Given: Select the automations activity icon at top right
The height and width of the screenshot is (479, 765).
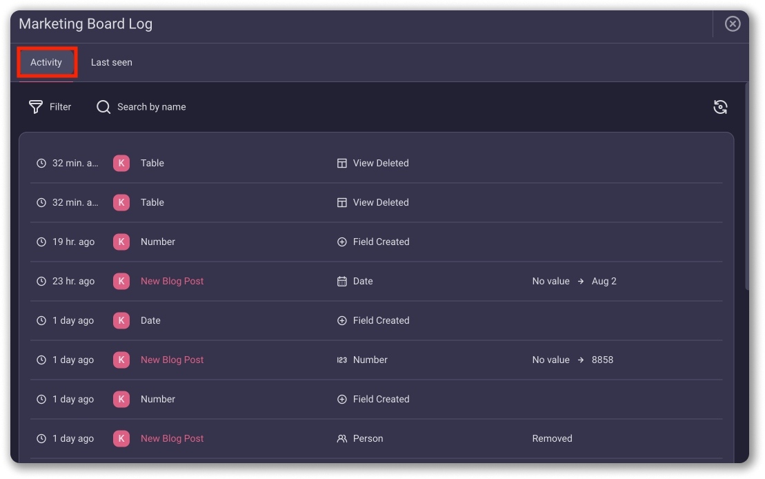Looking at the screenshot, I should coord(720,107).
